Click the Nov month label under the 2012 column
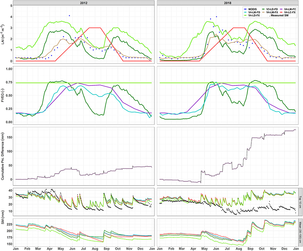The height and width of the screenshot is (251, 303). tap(129, 249)
